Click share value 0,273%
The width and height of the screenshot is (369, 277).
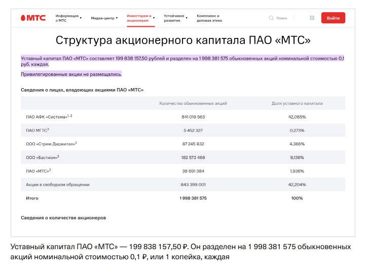[297, 130]
